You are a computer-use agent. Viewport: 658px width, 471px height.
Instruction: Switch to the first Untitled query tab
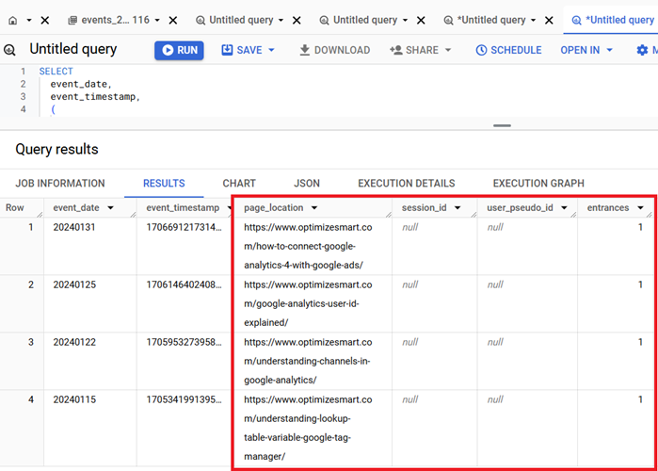(234, 20)
